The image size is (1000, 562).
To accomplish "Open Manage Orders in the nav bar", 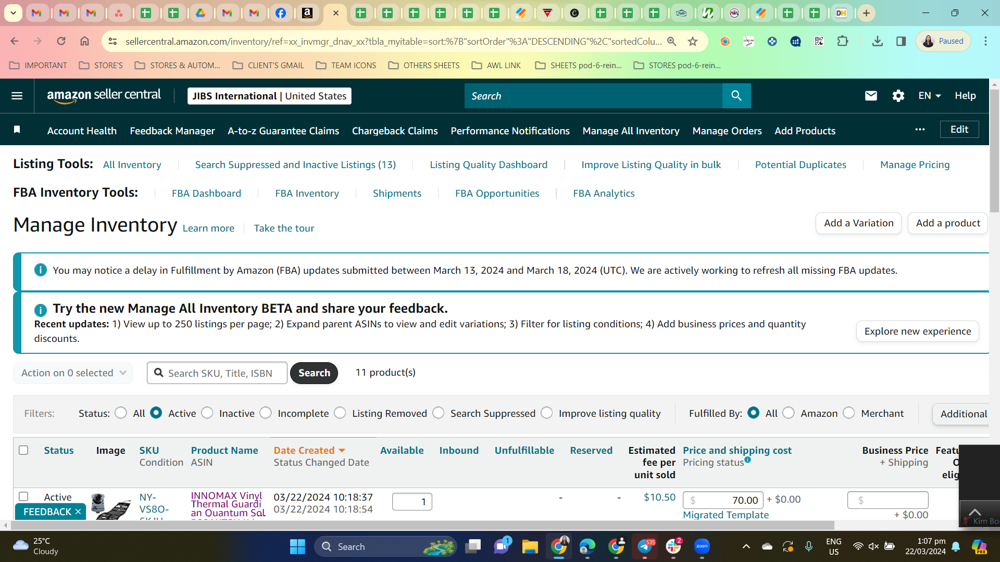I will [727, 131].
